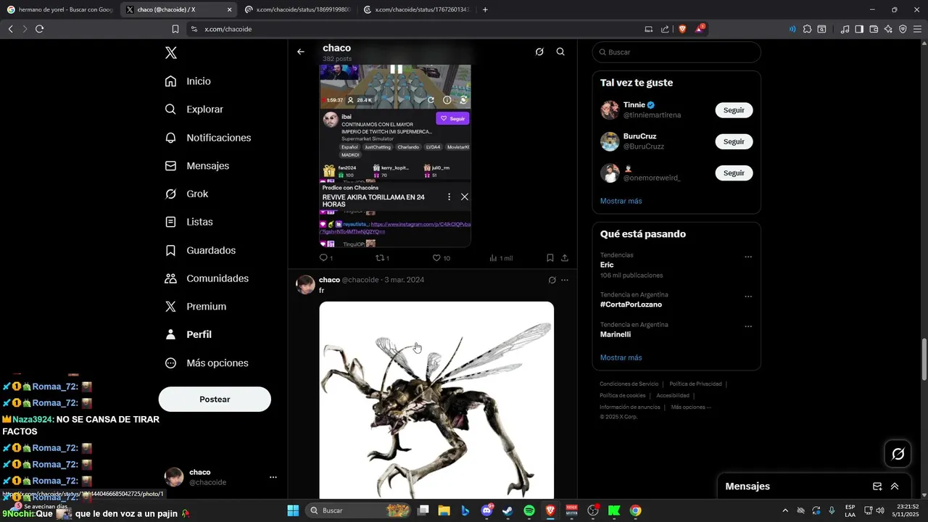The image size is (928, 522).
Task: Click Mostrar más under Qué está pasando
Action: tap(621, 357)
